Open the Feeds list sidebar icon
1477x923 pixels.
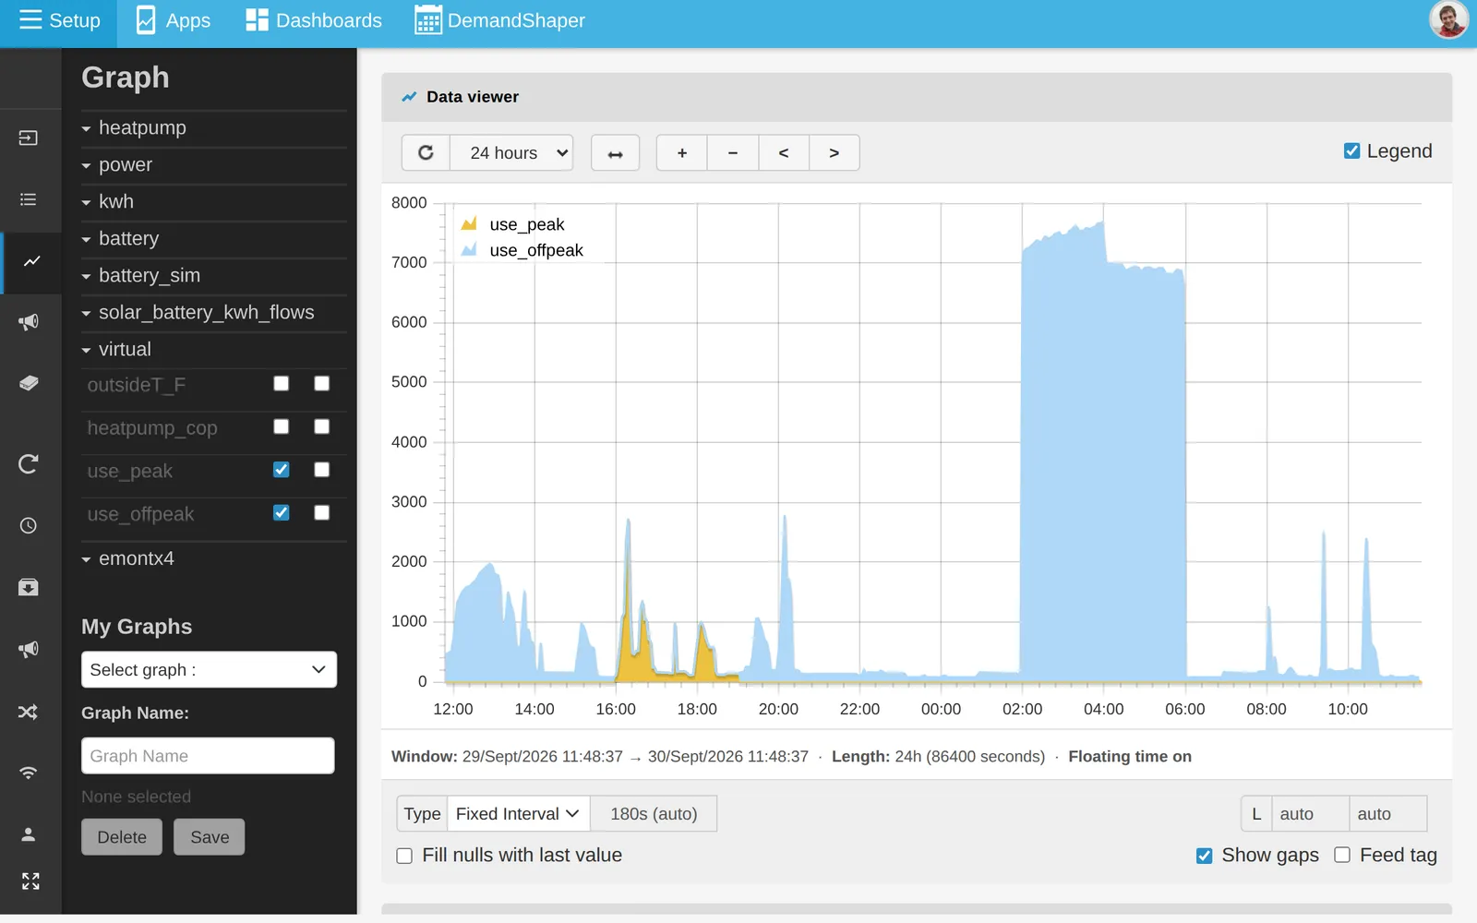click(x=29, y=199)
